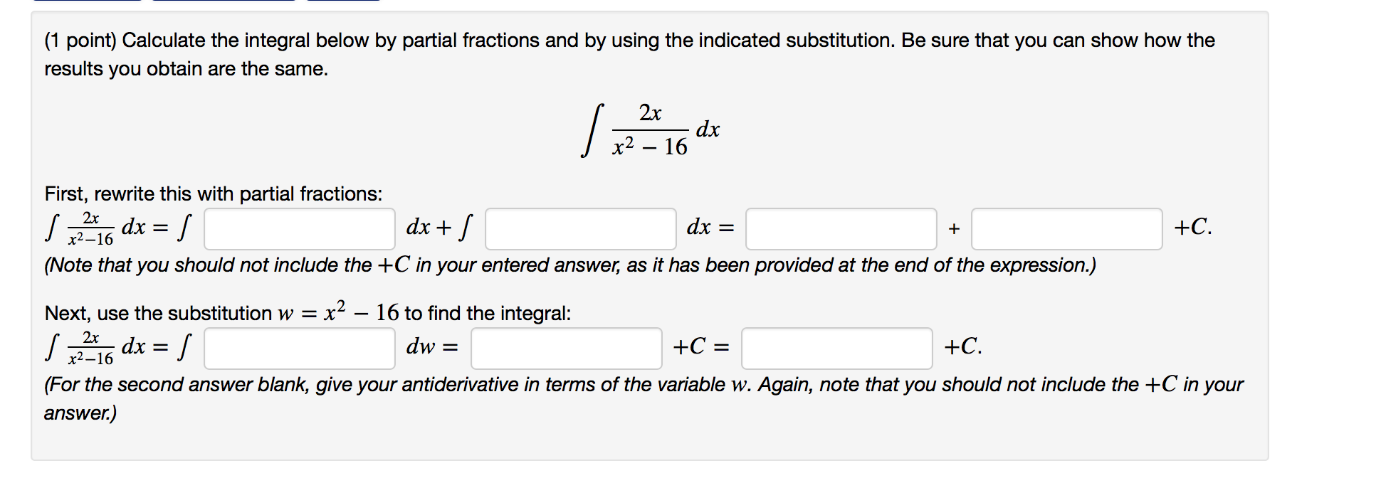Click the note beginning '(For the second answer blank'
The width and height of the screenshot is (1381, 478).
point(644,398)
